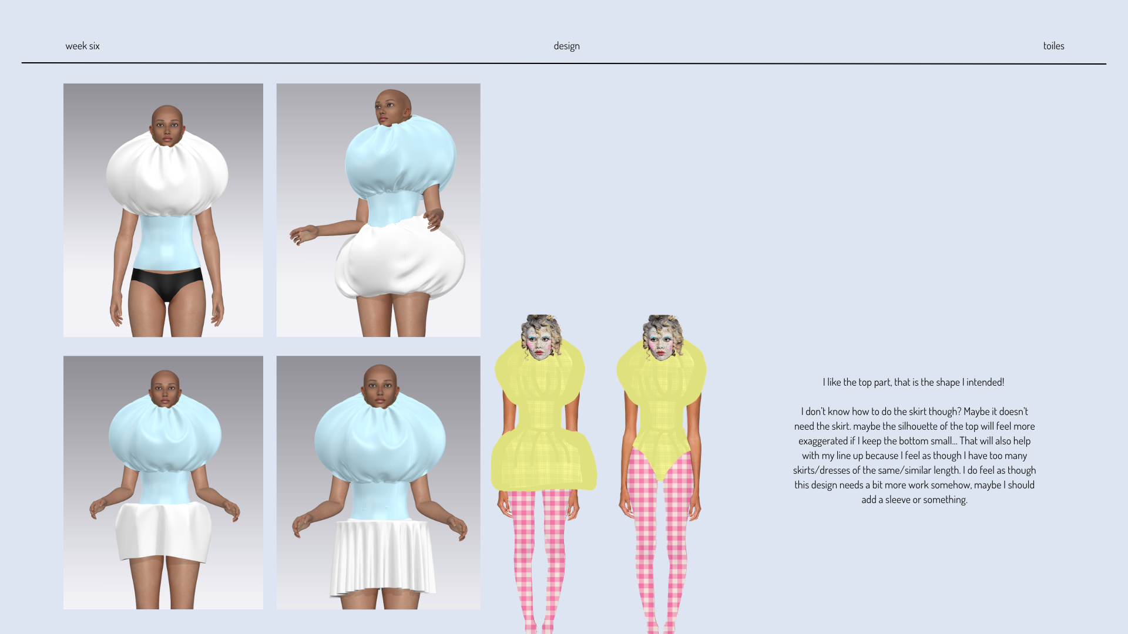The image size is (1128, 634).
Task: Click the 'design' header label
Action: pos(566,46)
